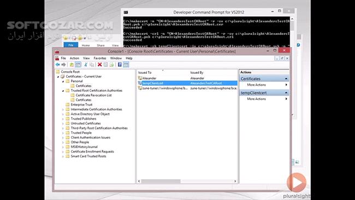Select the MSIEHistoryJournal folder
Viewport: 355px width, 200px height.
[x=84, y=147]
